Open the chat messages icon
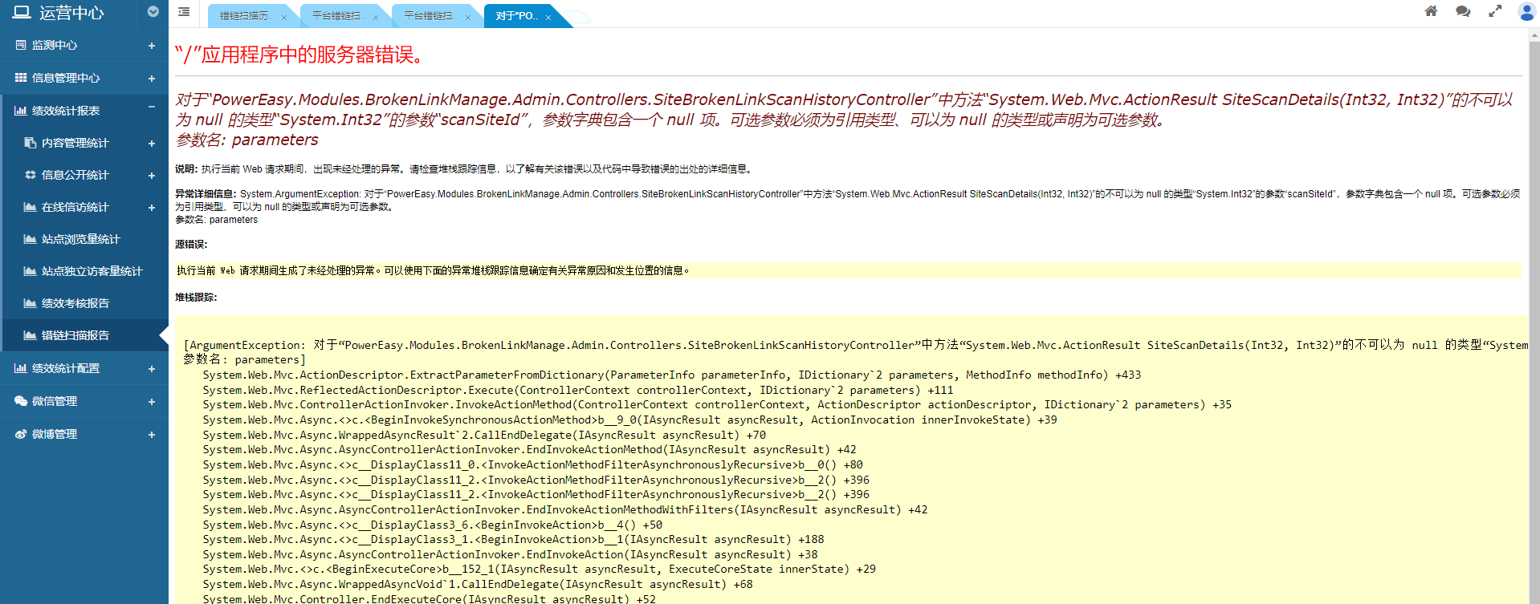Image resolution: width=1540 pixels, height=604 pixels. click(x=1463, y=11)
